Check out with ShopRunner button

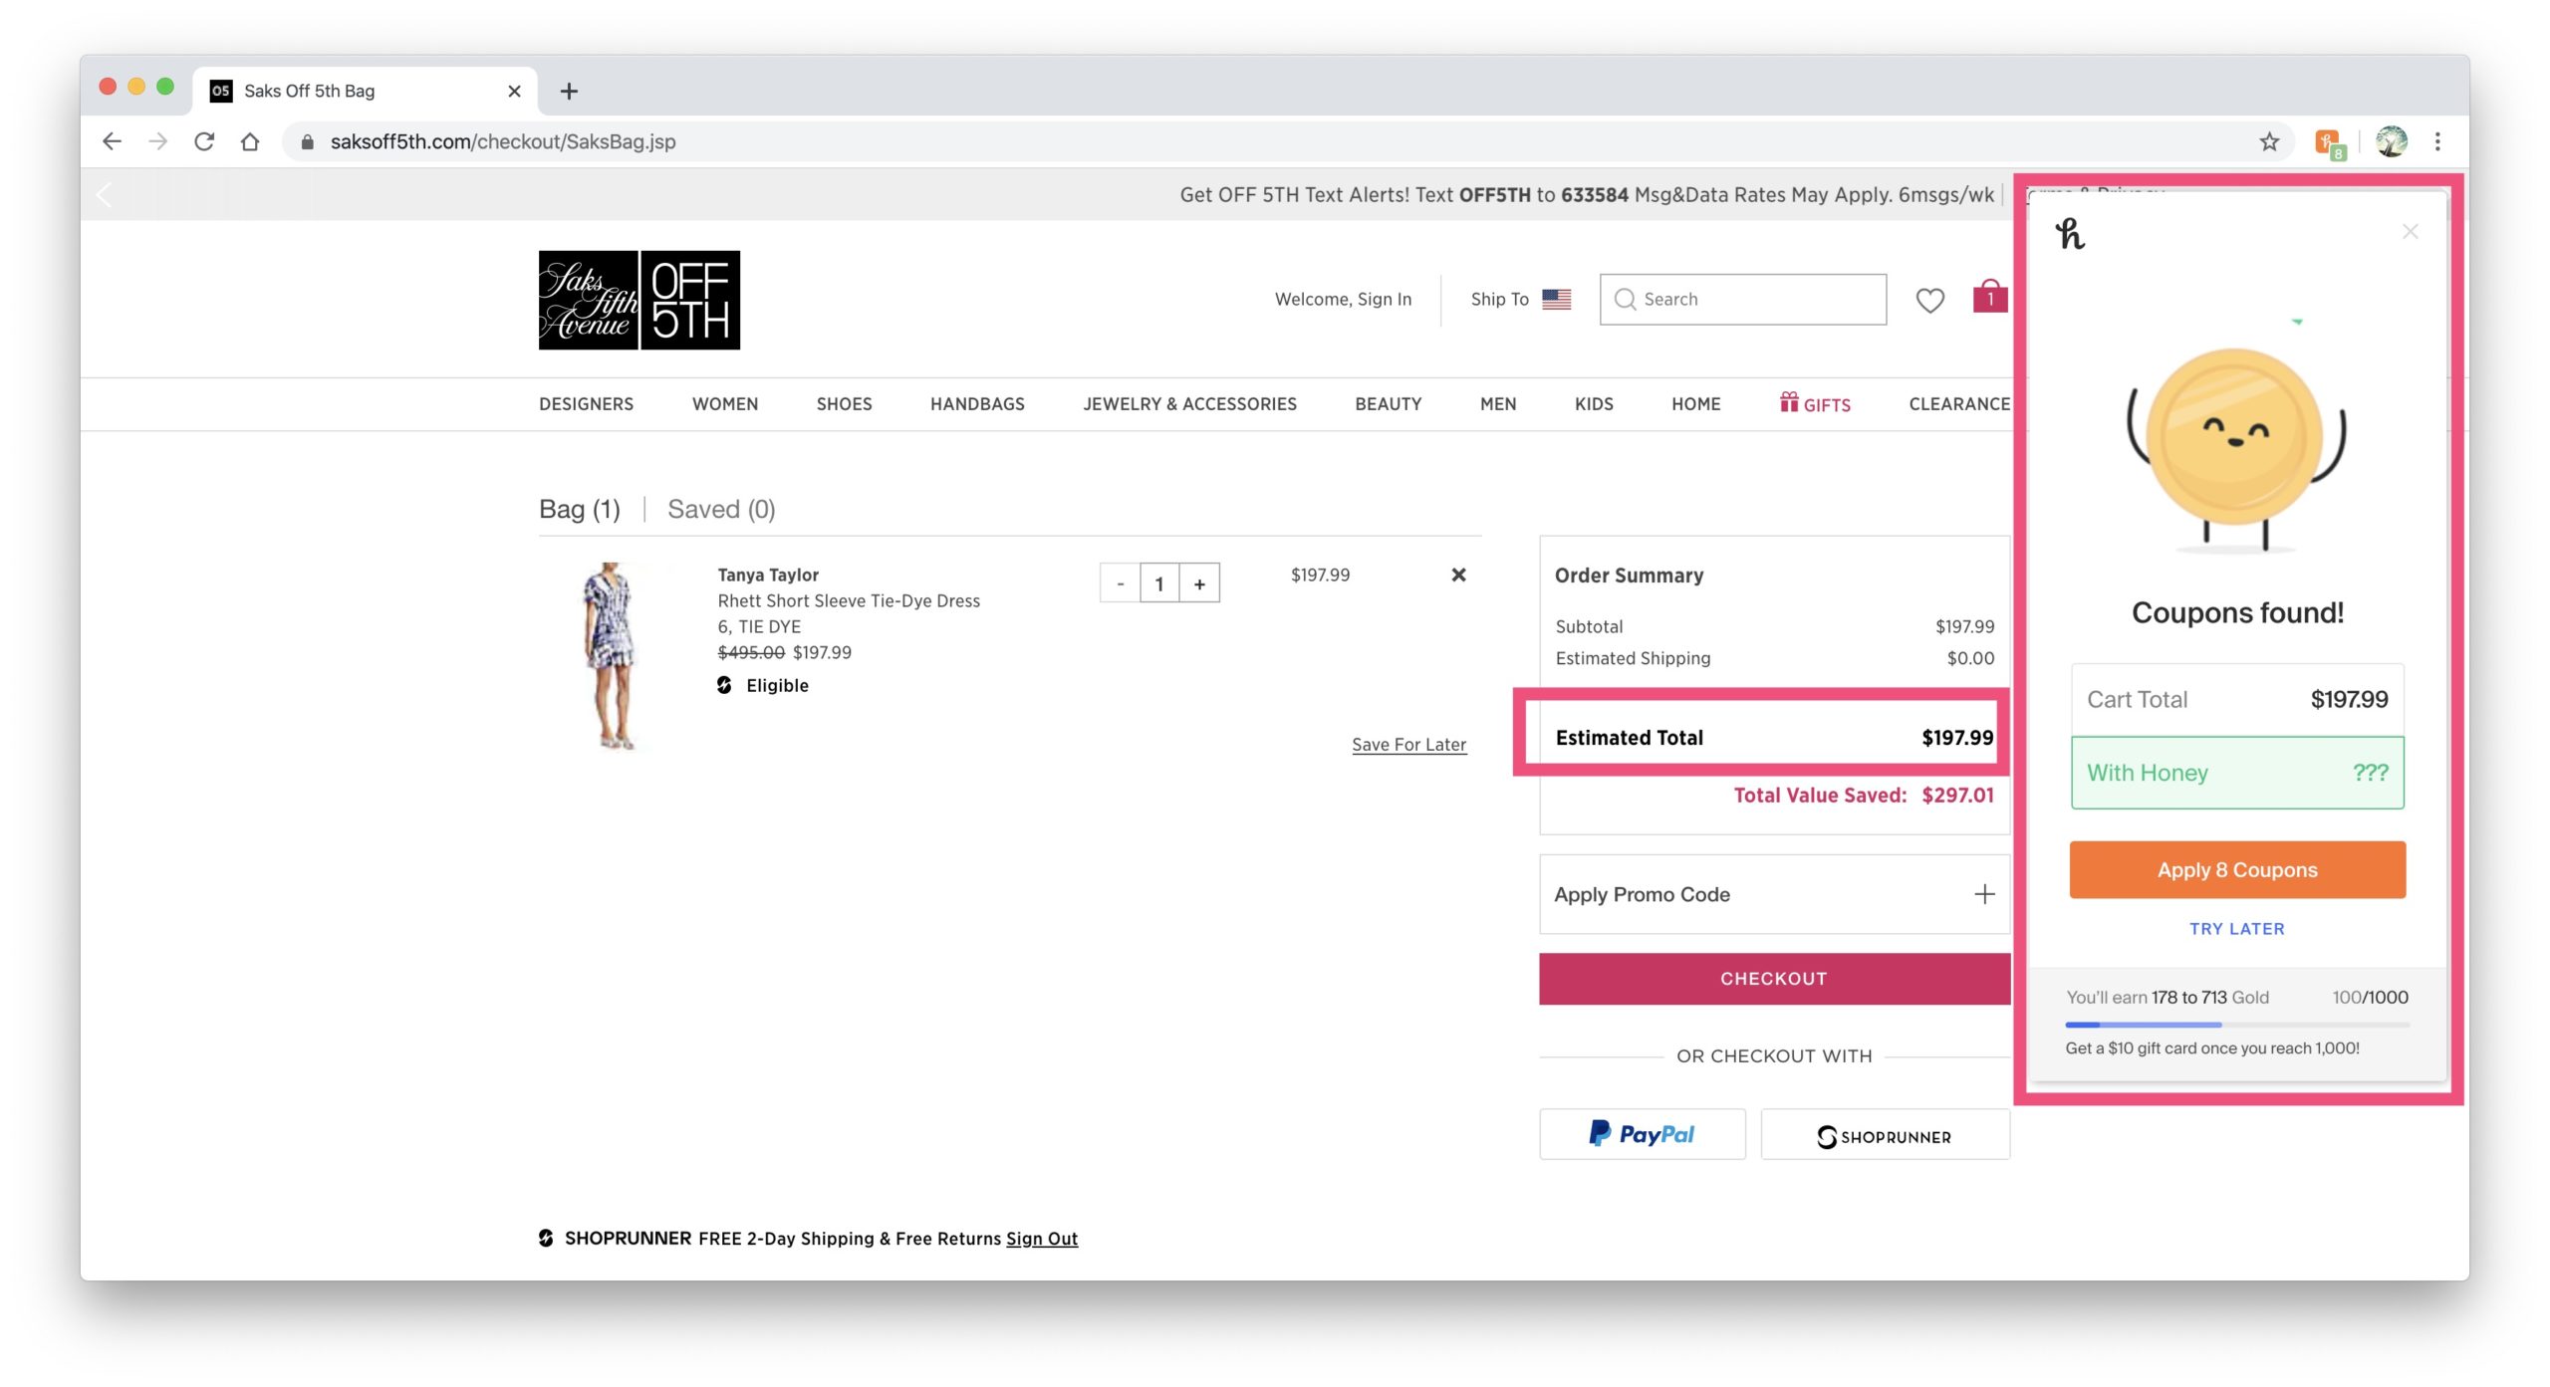(x=1885, y=1134)
